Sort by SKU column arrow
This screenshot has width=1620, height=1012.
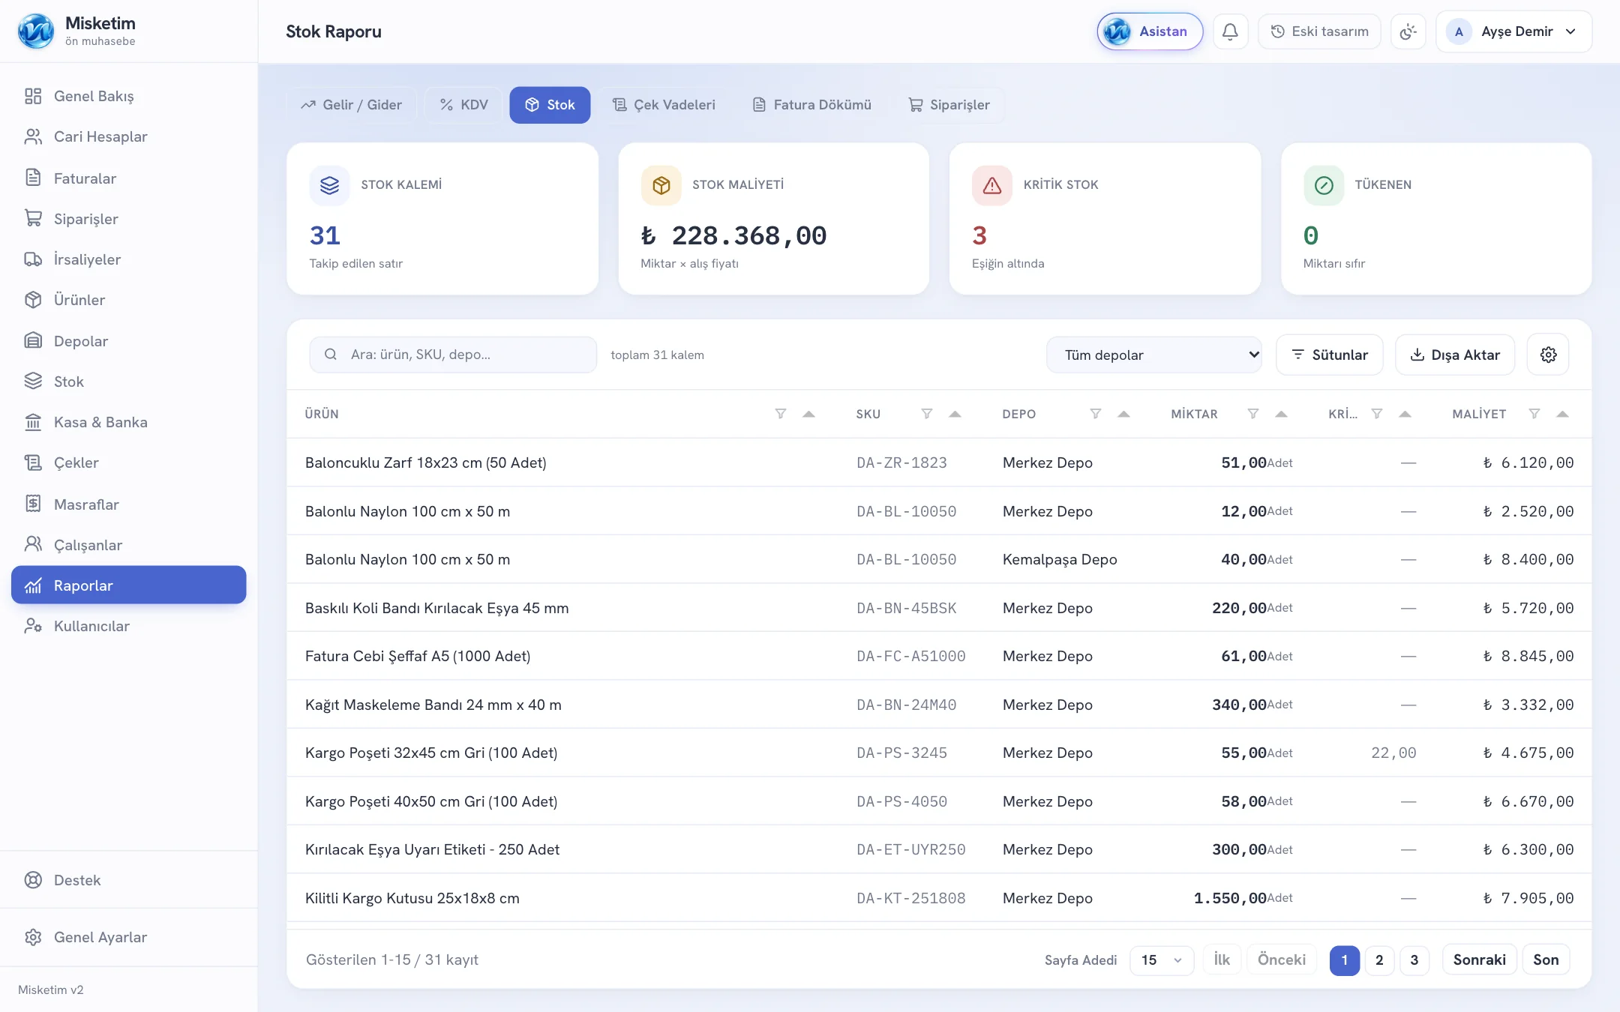pyautogui.click(x=955, y=414)
